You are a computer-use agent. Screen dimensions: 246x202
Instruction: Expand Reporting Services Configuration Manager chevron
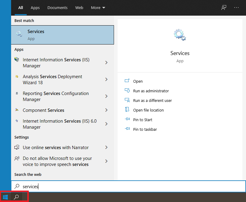pos(106,96)
